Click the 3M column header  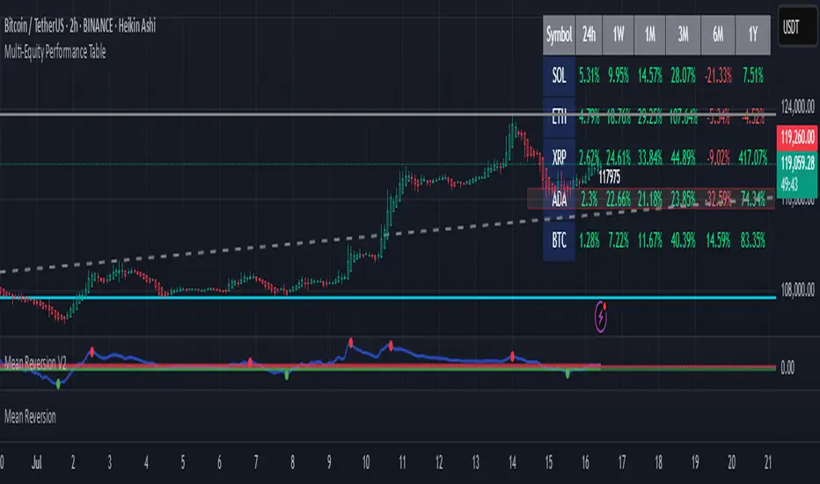(683, 34)
